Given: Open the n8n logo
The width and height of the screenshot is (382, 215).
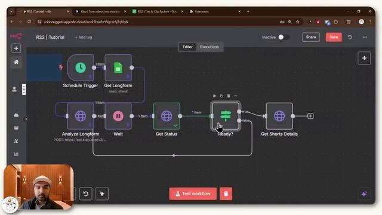Looking at the screenshot, I should point(16,36).
